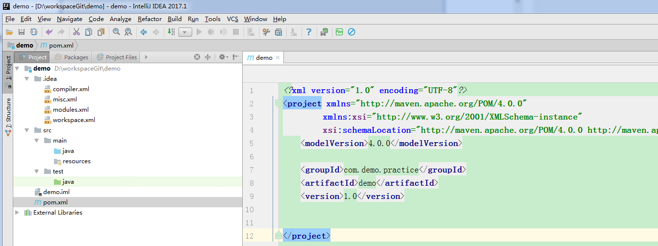Open Settings via wrench icon
658x246 pixels.
(266, 32)
